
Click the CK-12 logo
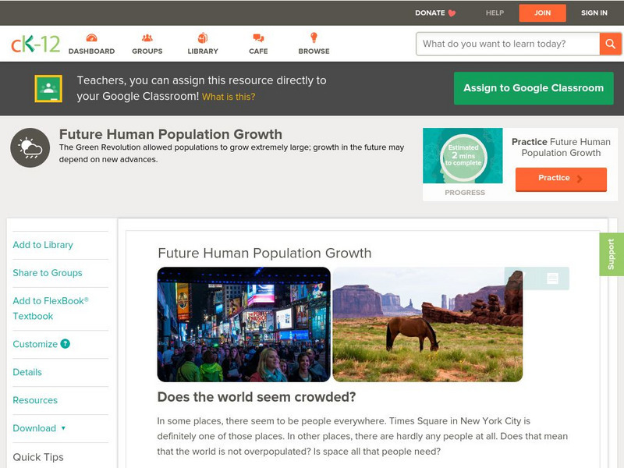point(35,44)
